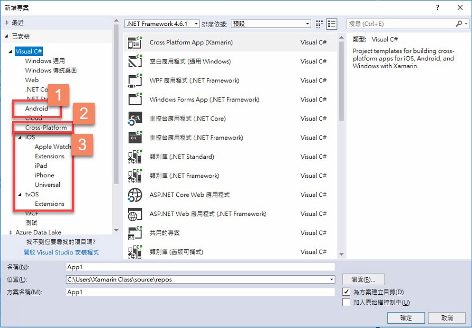Select the Windows Forms App template icon

click(135, 99)
